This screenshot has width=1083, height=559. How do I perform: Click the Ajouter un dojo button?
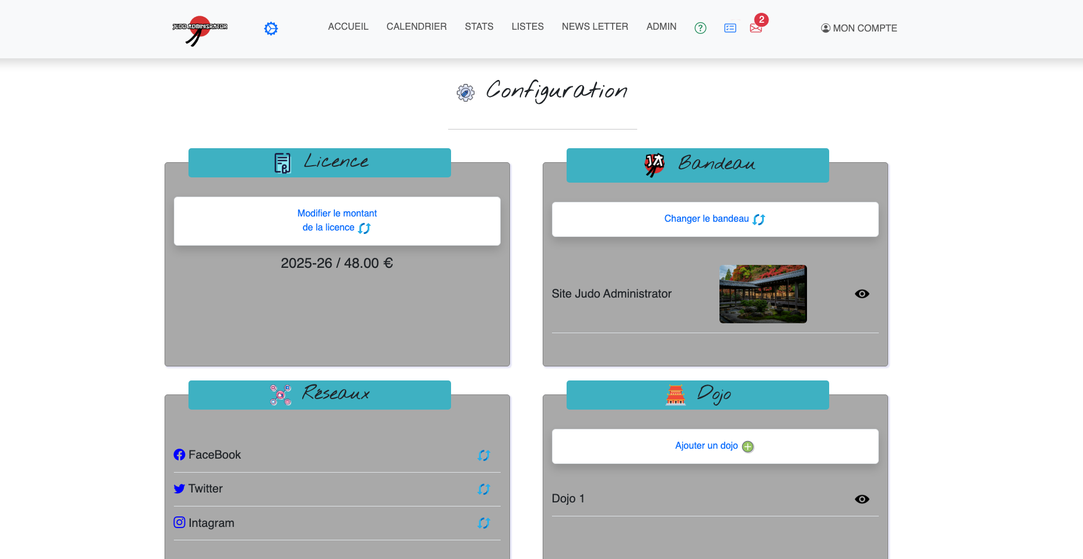click(715, 446)
